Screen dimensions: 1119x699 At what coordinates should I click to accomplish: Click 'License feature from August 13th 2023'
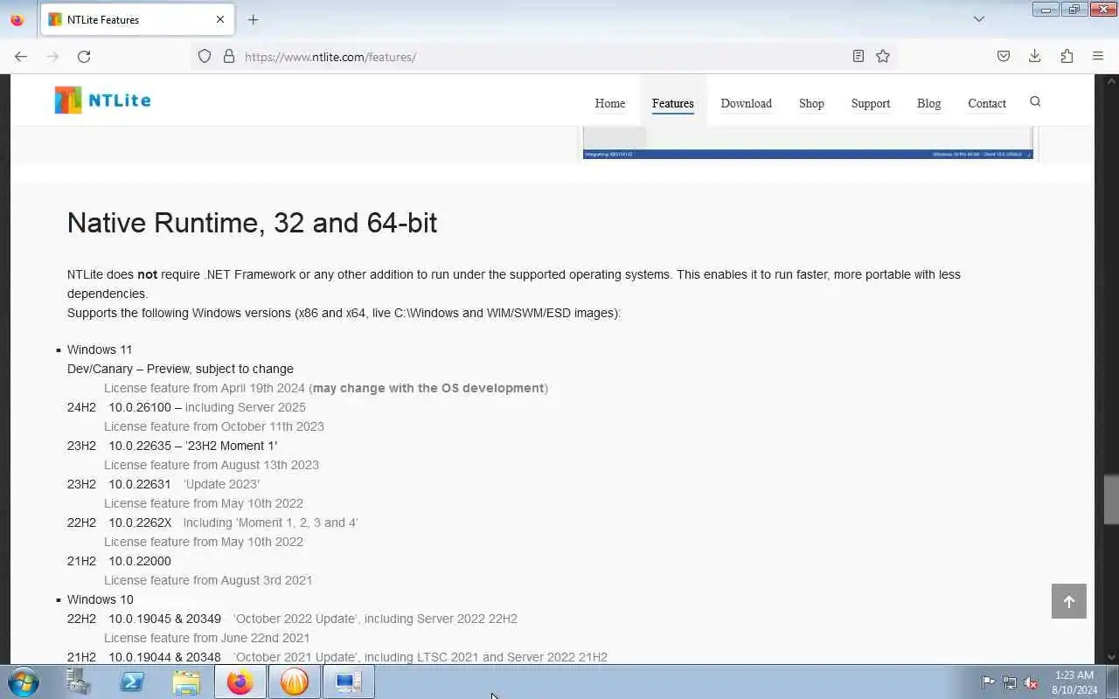click(x=212, y=465)
